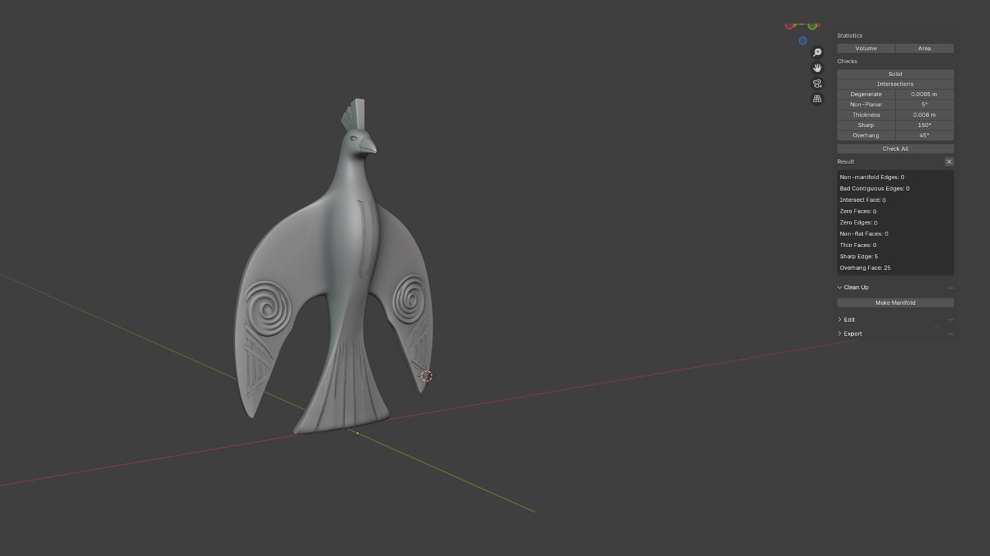Close the Result report with X
Image resolution: width=990 pixels, height=556 pixels.
949,162
